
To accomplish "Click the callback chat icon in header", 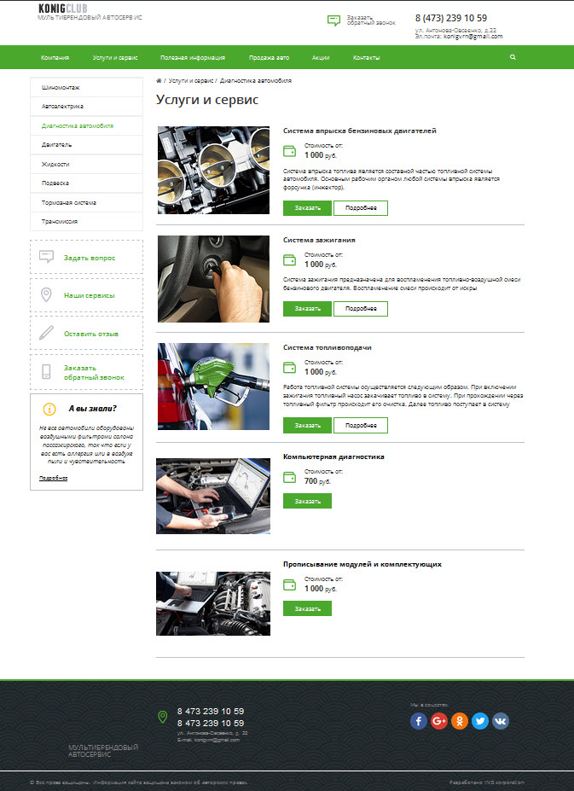I will [333, 20].
